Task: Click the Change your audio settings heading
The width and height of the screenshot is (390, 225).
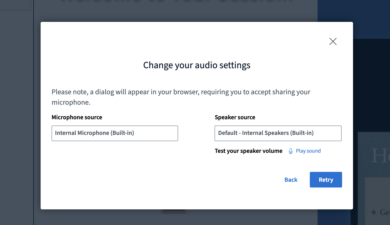Action: click(197, 65)
